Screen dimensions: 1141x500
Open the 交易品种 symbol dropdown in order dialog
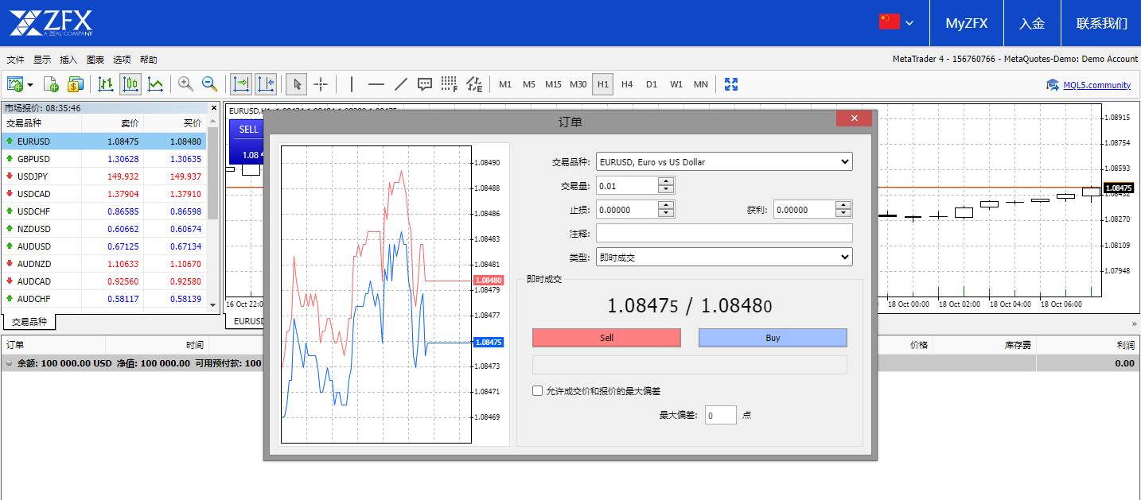724,161
